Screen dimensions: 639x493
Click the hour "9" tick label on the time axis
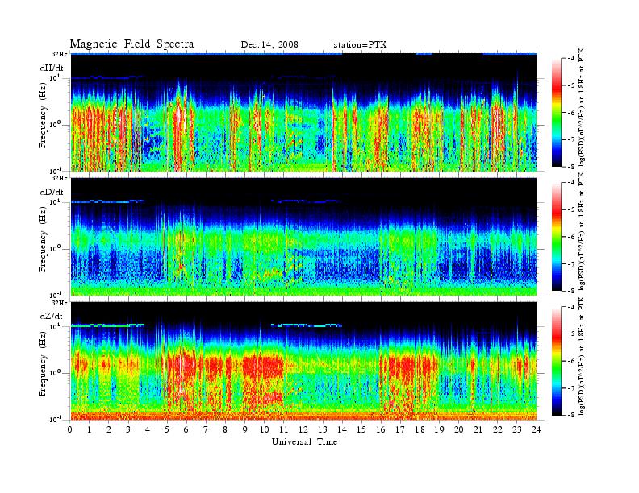point(245,429)
